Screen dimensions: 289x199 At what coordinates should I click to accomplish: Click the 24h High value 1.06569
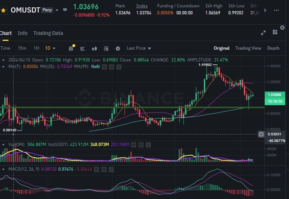(x=213, y=13)
